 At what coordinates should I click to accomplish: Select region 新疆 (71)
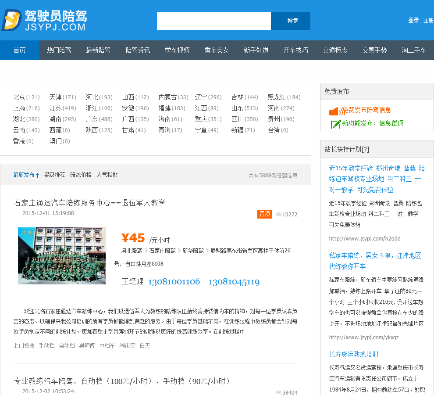[243, 130]
